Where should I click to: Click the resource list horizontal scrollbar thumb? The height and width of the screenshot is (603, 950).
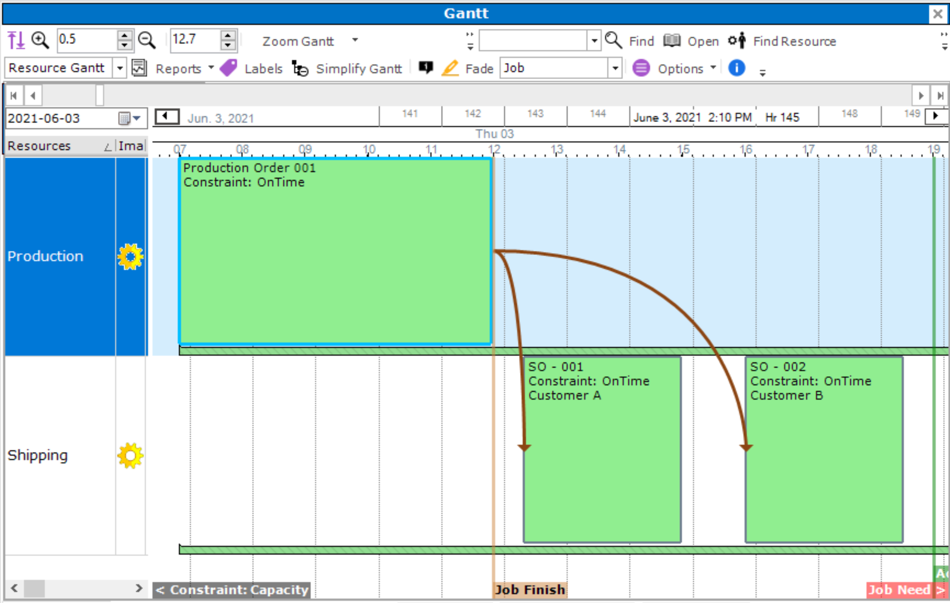click(x=34, y=588)
